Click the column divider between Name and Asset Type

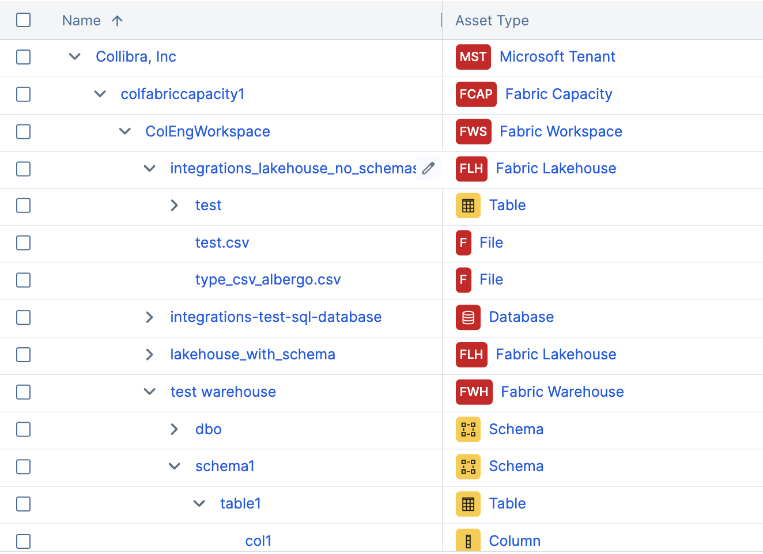(x=442, y=21)
